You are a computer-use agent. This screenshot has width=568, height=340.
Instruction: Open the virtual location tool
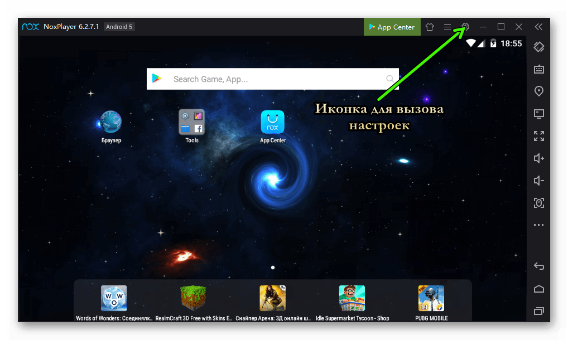[538, 91]
